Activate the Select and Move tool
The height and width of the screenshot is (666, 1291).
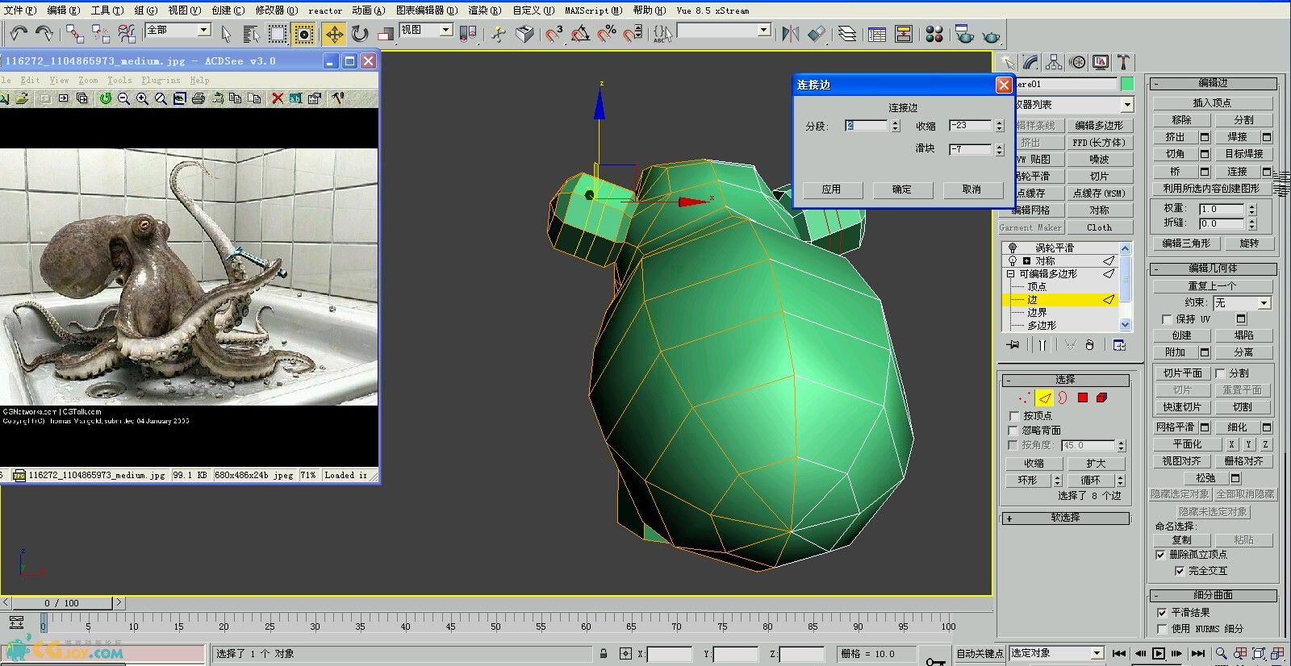coord(333,34)
